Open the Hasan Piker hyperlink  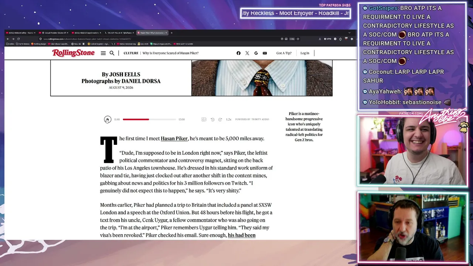pos(174,139)
